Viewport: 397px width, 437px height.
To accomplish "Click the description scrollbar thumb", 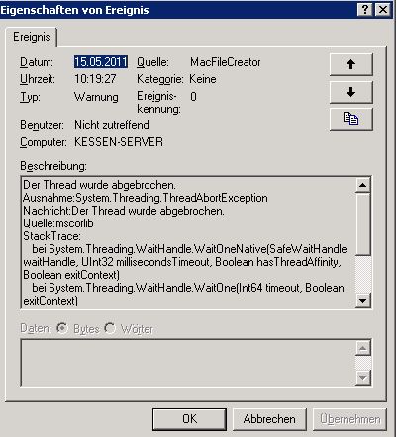I will pyautogui.click(x=363, y=224).
